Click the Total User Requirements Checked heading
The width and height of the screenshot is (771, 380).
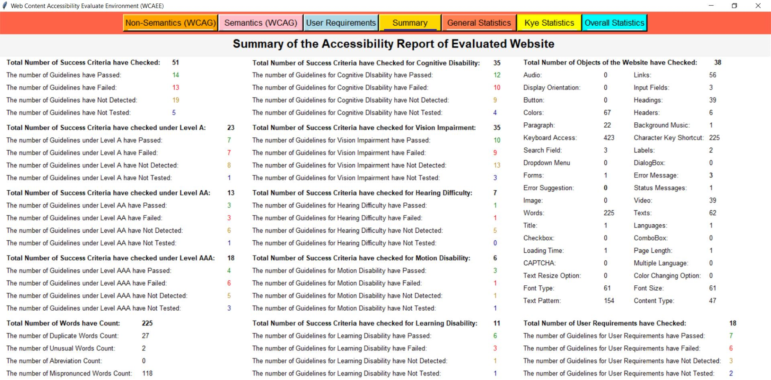click(604, 323)
